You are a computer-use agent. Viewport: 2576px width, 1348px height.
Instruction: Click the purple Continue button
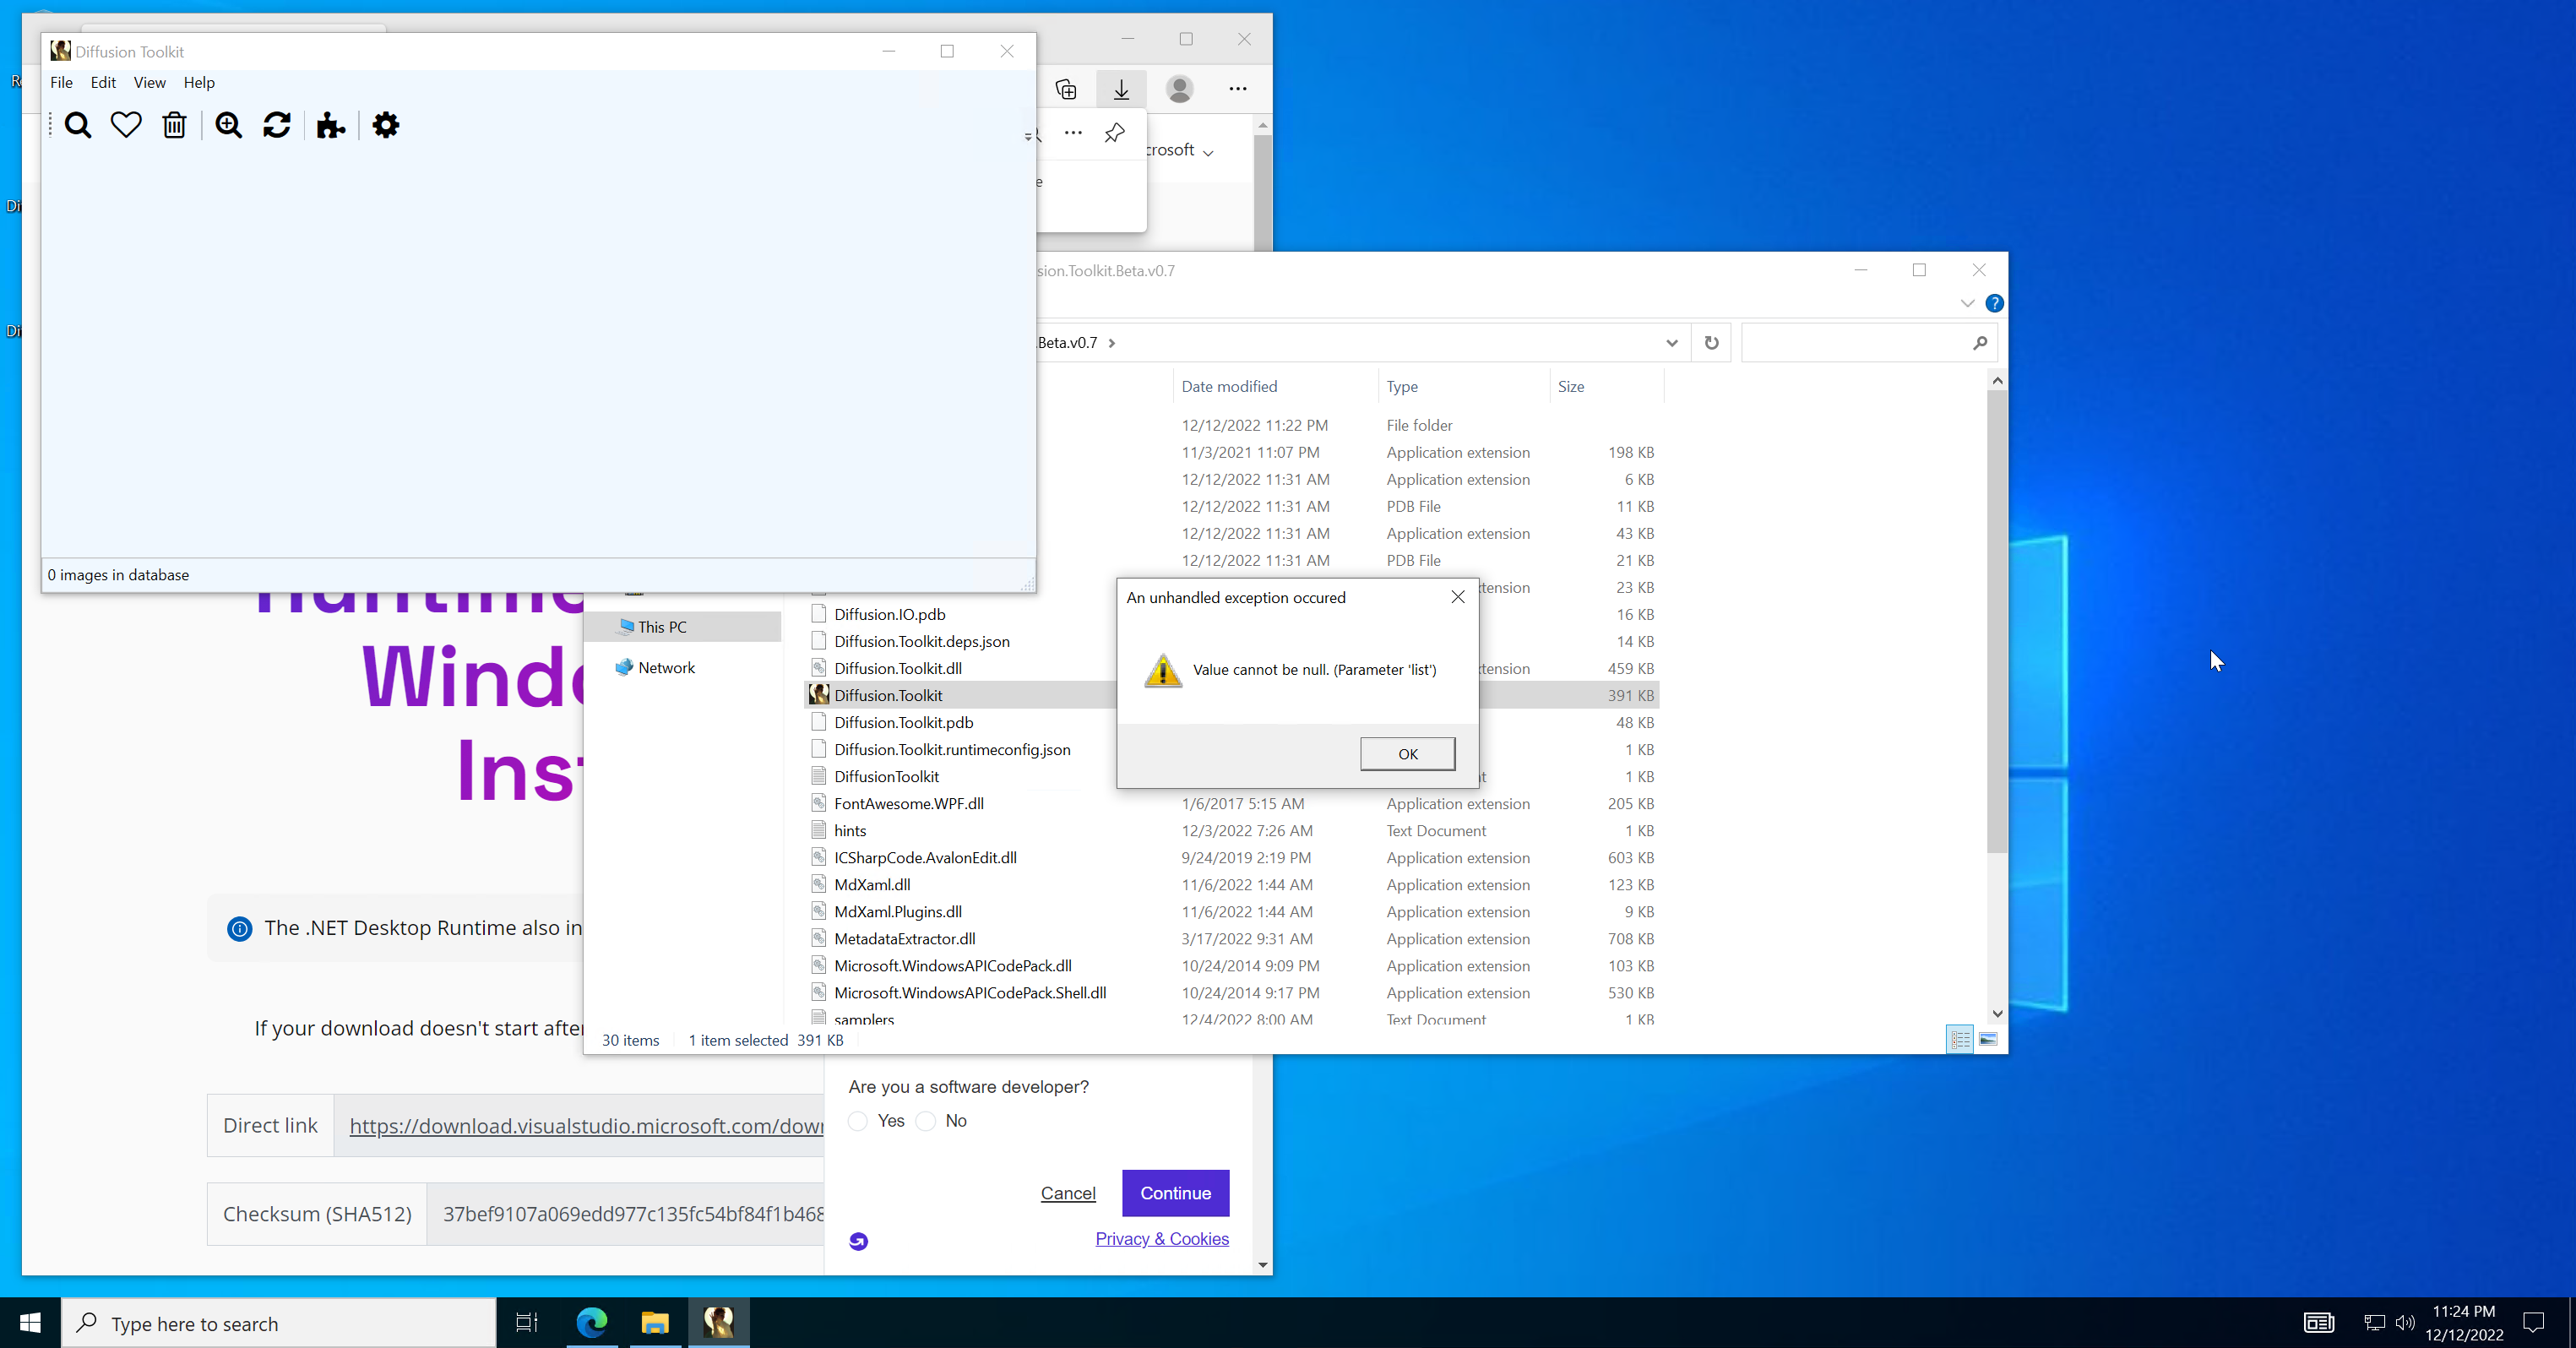(x=1175, y=1193)
